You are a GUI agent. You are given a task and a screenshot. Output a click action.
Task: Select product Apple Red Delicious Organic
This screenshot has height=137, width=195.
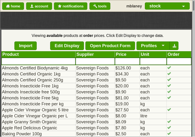(x=30, y=128)
